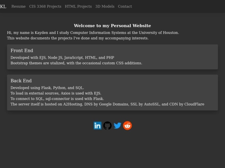The width and height of the screenshot is (225, 168).
Task: Click the line about Flask, Python, SQL
Action: (x=47, y=88)
